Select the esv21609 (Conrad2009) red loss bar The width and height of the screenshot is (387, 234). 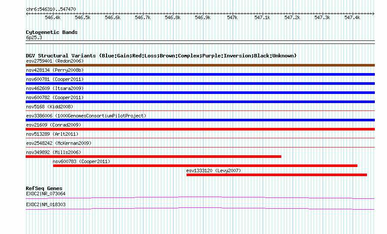[200, 129]
